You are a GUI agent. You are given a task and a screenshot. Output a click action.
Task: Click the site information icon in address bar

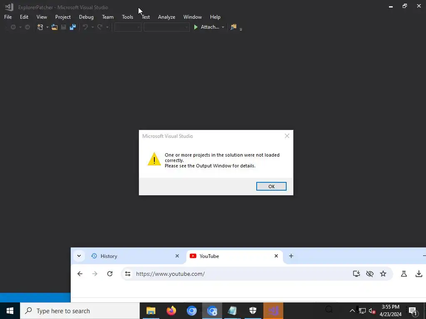pos(128,274)
